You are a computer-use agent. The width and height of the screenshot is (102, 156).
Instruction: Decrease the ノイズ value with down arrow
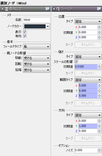tap(99, 151)
